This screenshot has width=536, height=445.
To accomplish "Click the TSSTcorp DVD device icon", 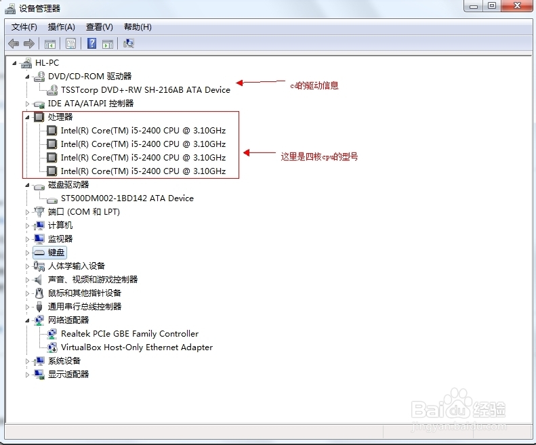I will click(x=52, y=90).
